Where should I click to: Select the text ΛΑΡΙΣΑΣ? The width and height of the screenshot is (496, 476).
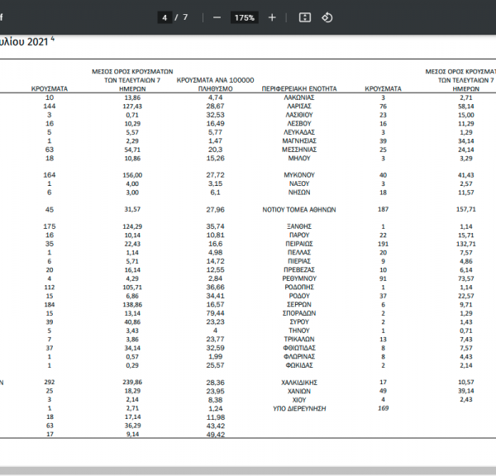[299, 107]
